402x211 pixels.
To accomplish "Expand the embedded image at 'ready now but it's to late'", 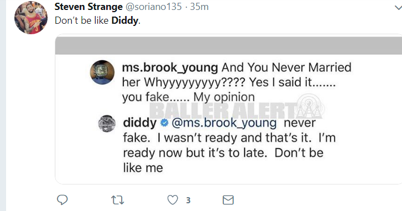I will tap(223, 153).
